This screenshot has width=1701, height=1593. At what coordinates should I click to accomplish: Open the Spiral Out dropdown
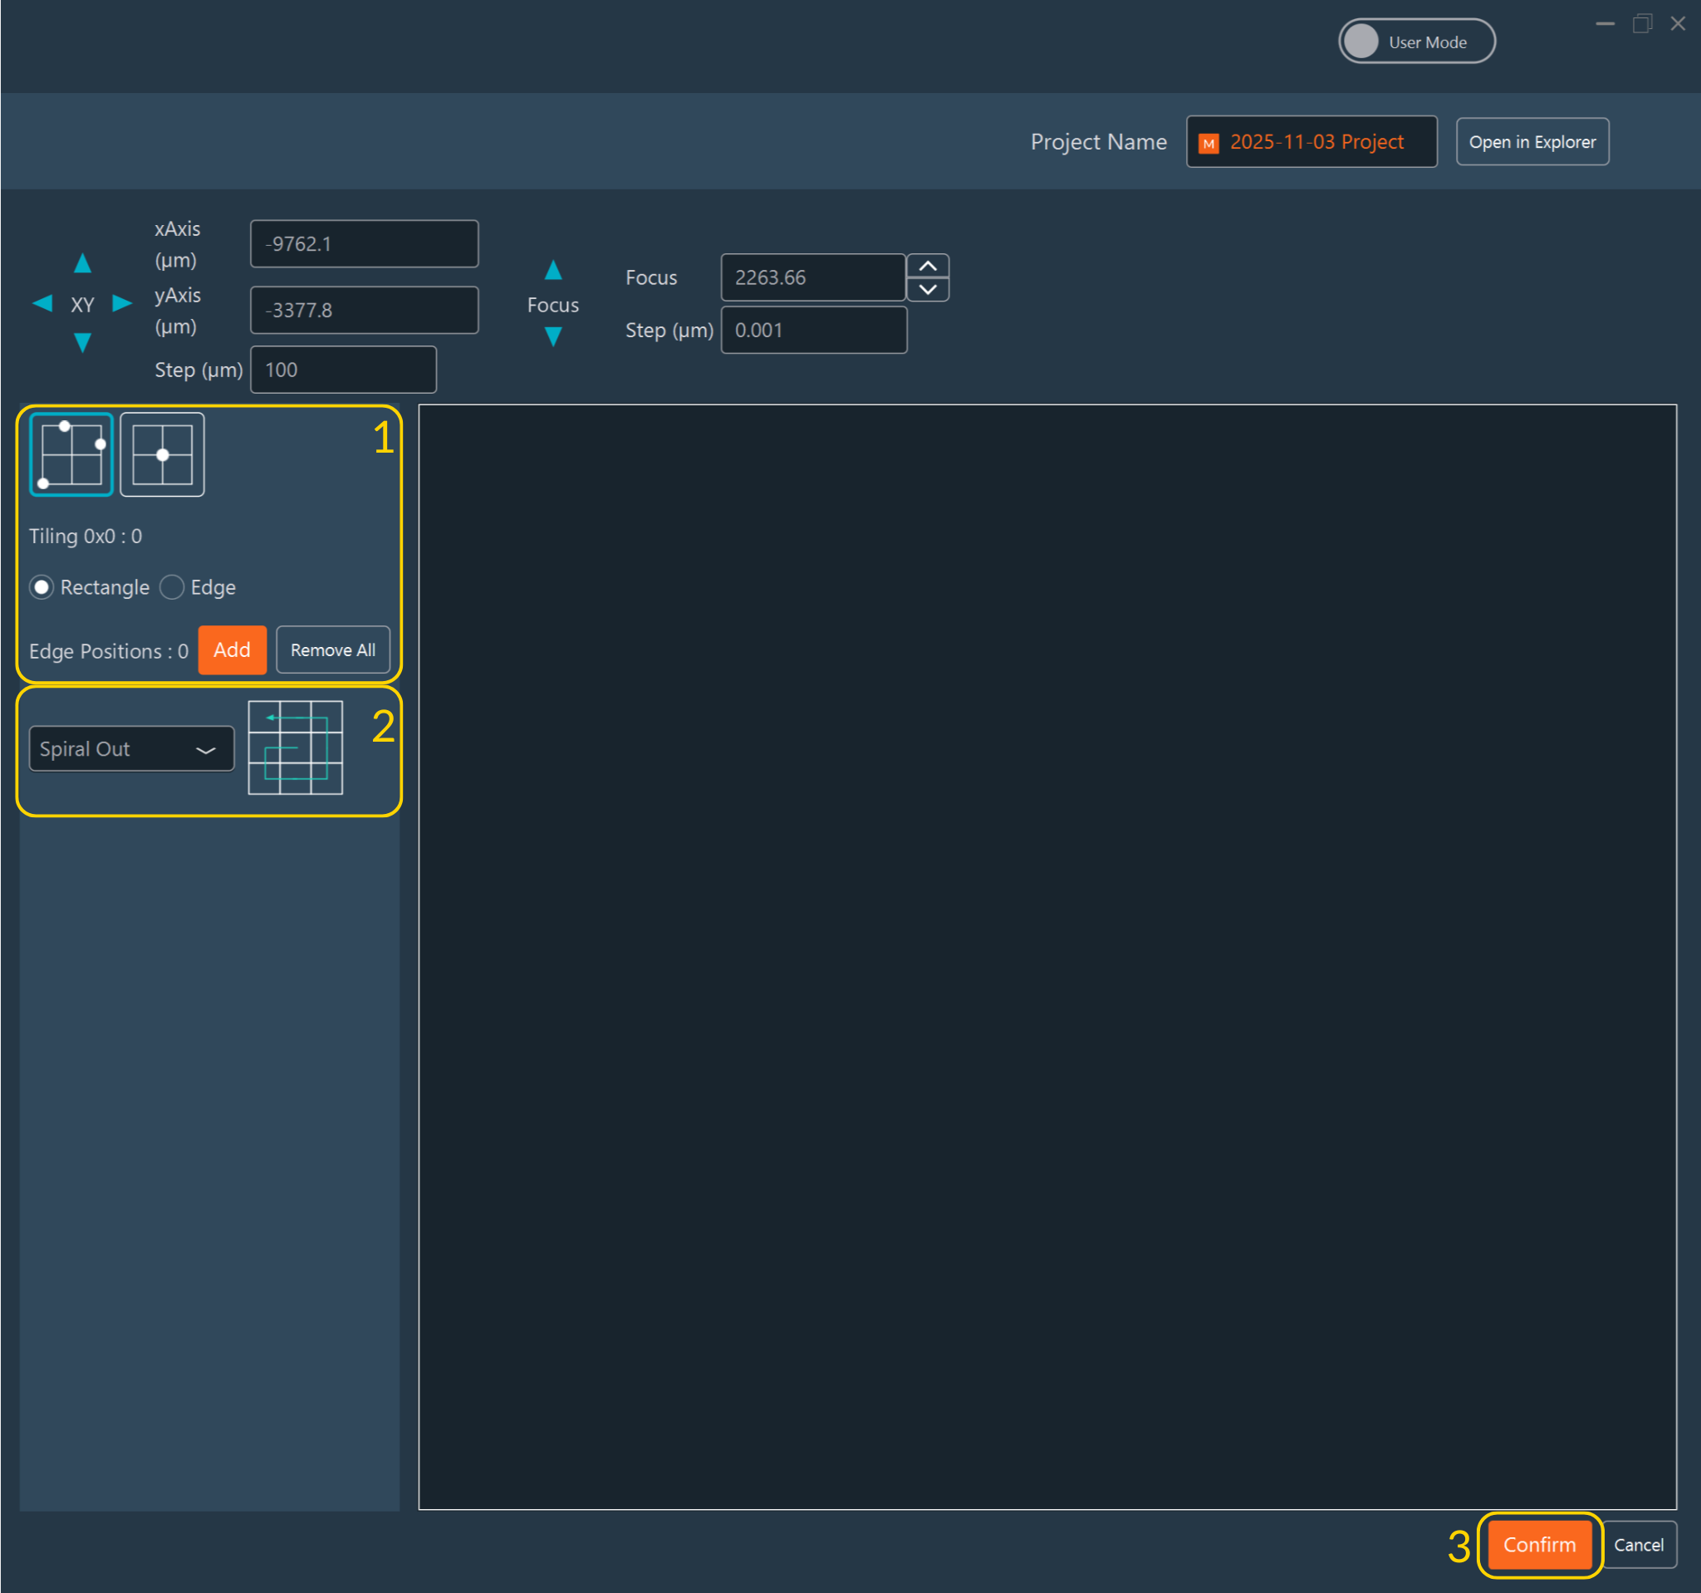pyautogui.click(x=132, y=749)
